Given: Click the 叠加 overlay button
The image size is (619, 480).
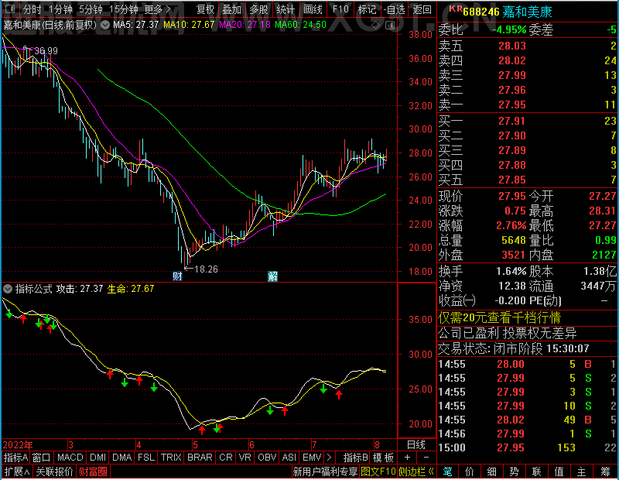Looking at the screenshot, I should (x=231, y=9).
